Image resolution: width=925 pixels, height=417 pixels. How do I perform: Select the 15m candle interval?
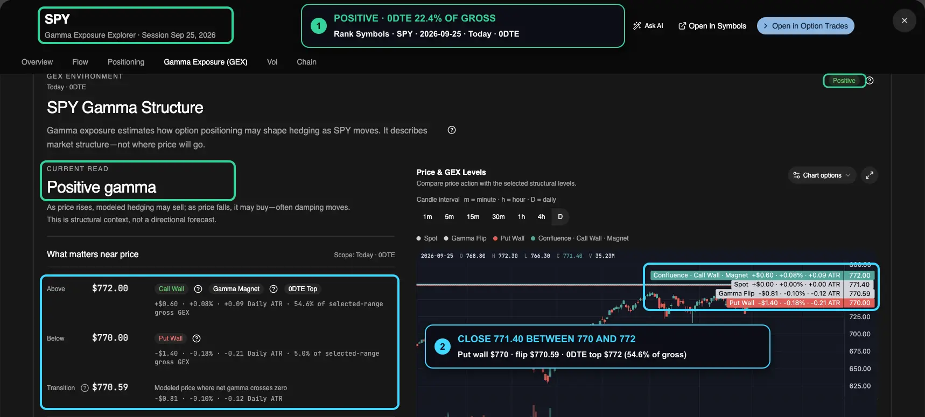(473, 217)
